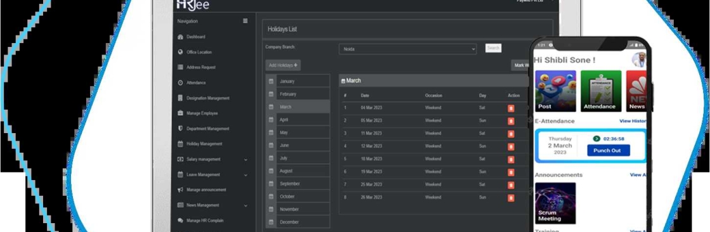Click the Manage Employee sidebar icon
This screenshot has height=232, width=710.
180,113
